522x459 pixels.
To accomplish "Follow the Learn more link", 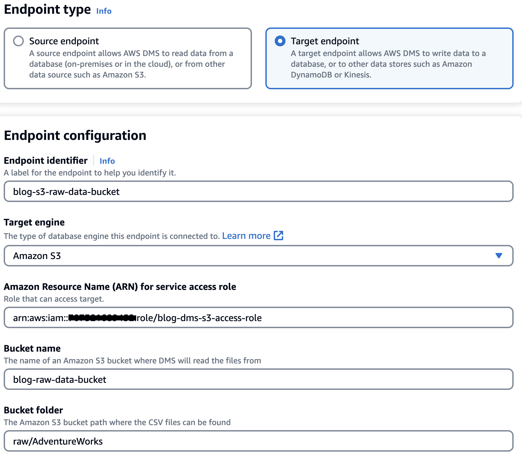I will pos(246,236).
